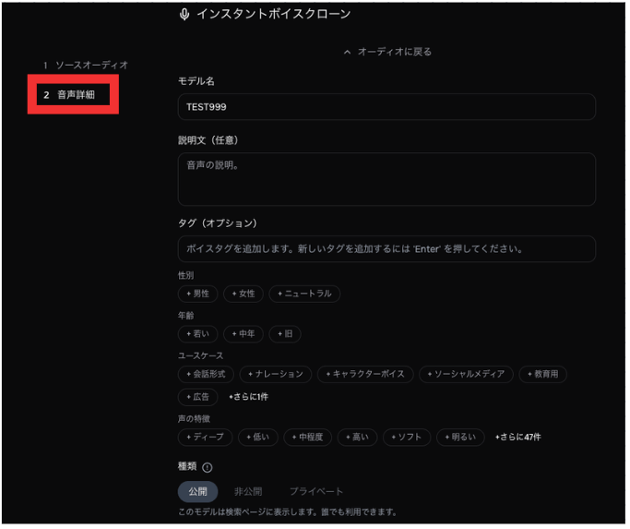Click the microphone icon beside インスタントボイスクローン

pos(184,15)
